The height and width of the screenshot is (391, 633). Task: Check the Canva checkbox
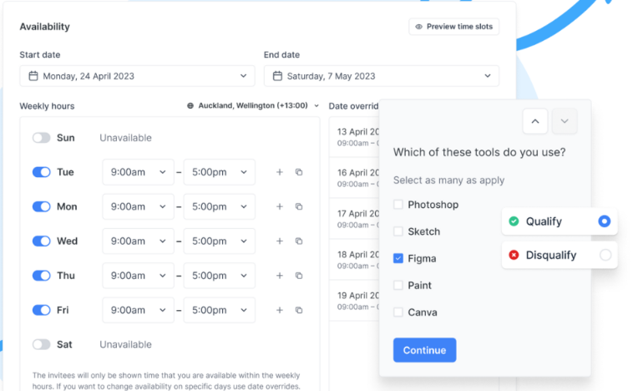398,312
